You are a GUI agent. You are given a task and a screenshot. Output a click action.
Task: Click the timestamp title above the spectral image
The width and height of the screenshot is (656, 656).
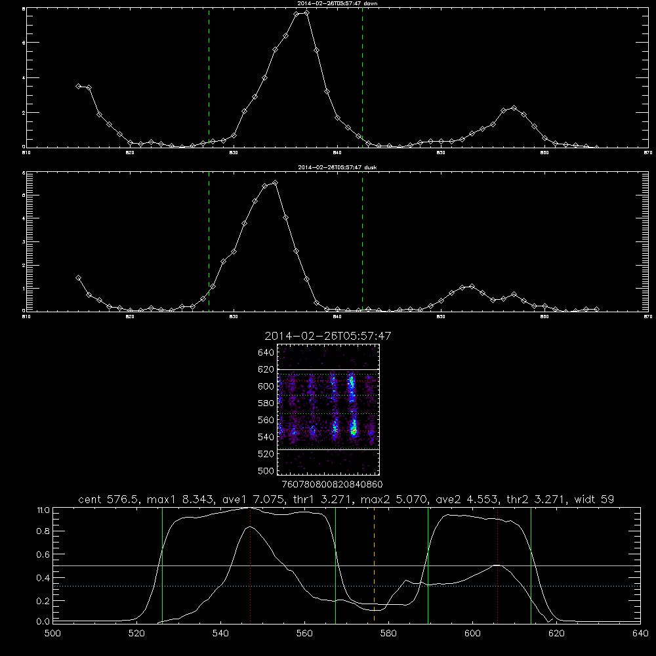(x=328, y=337)
